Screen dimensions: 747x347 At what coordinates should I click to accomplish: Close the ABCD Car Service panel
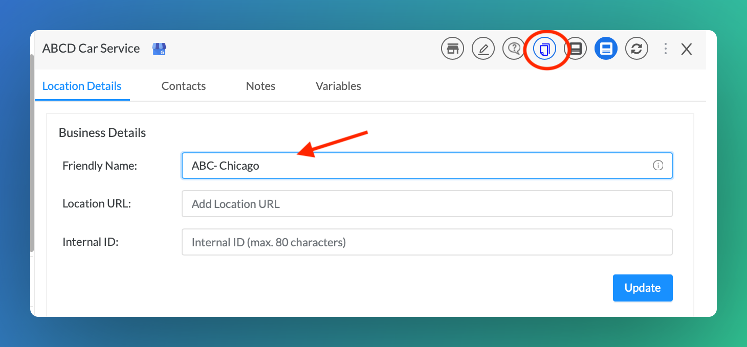click(687, 49)
